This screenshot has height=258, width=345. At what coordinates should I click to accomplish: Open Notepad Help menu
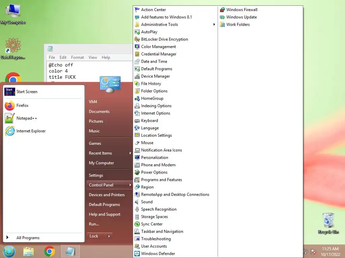[106, 57]
